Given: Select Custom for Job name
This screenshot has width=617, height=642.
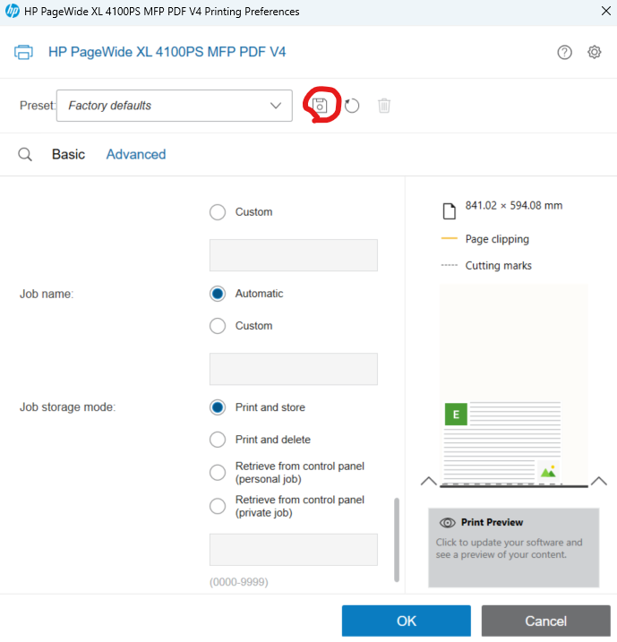Looking at the screenshot, I should (218, 326).
